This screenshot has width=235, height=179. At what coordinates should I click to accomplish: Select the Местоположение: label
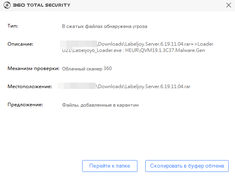[30, 87]
